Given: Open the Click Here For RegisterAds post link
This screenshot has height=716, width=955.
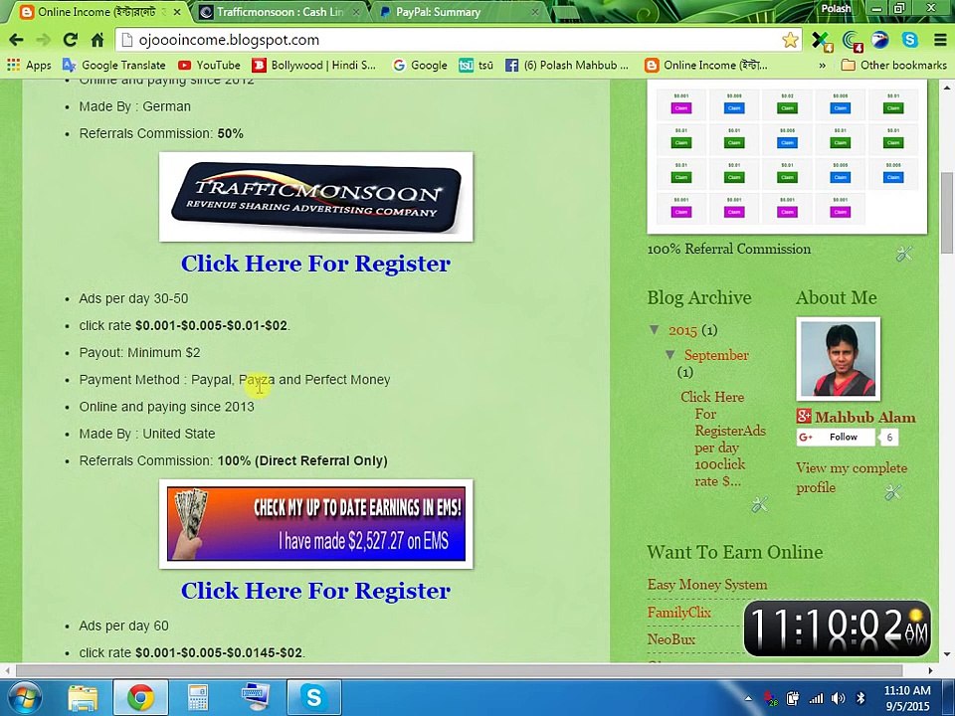Looking at the screenshot, I should [723, 439].
